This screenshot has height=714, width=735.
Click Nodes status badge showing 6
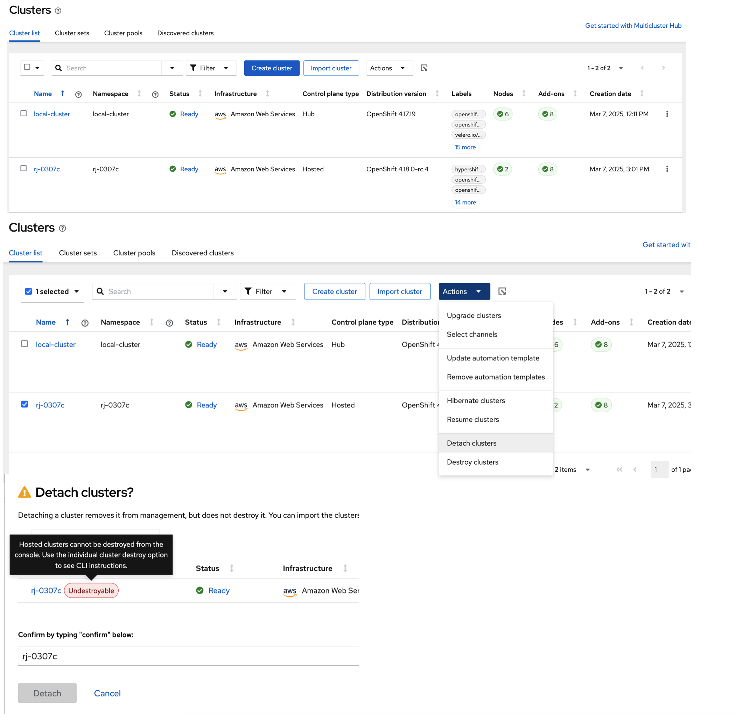pos(503,114)
